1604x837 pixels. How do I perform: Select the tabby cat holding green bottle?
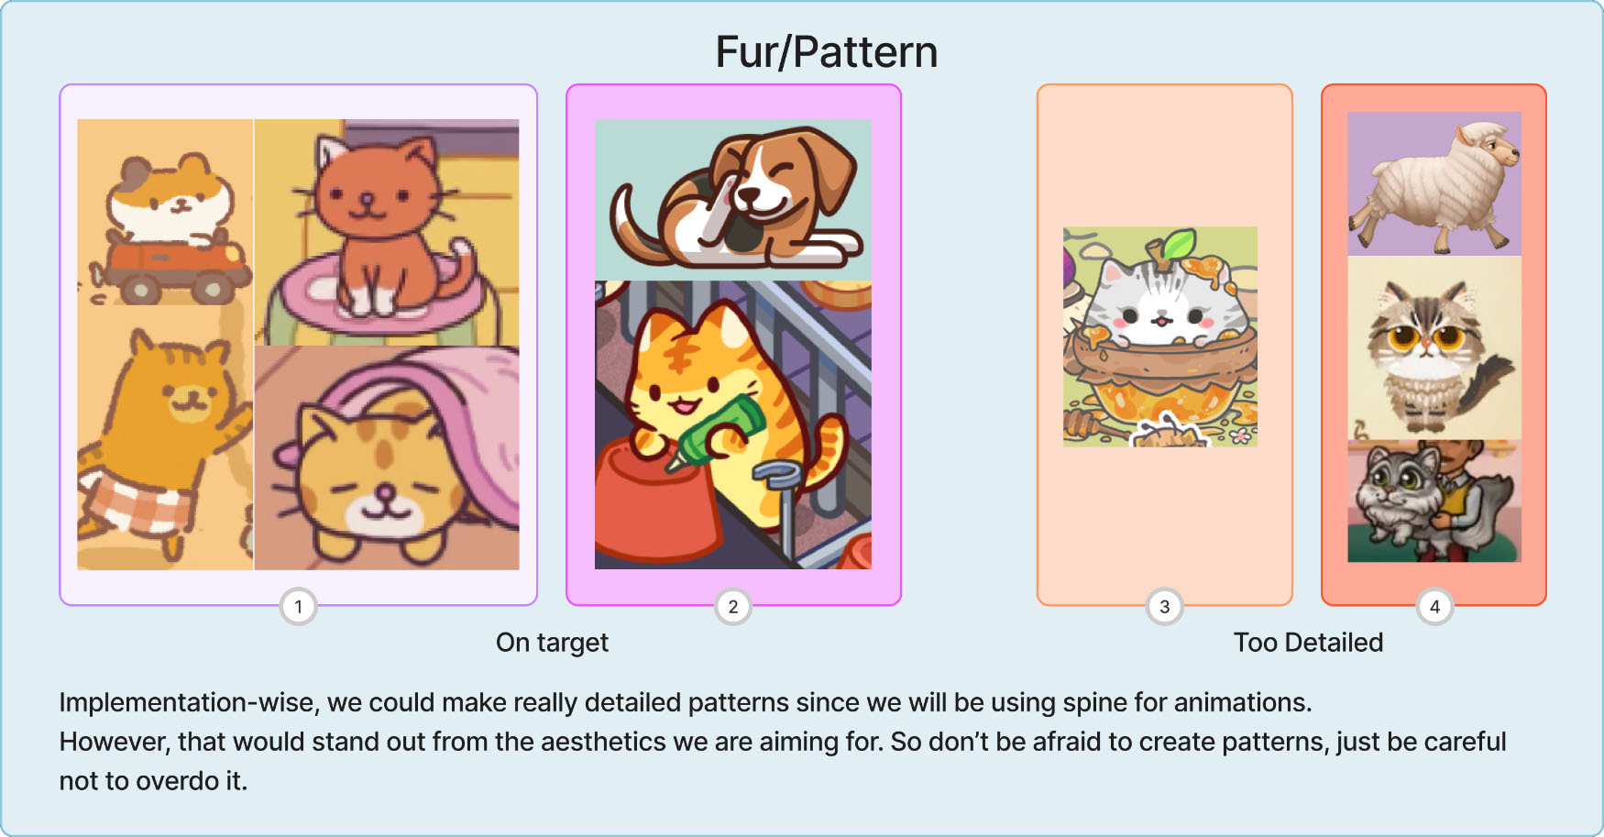point(733,424)
